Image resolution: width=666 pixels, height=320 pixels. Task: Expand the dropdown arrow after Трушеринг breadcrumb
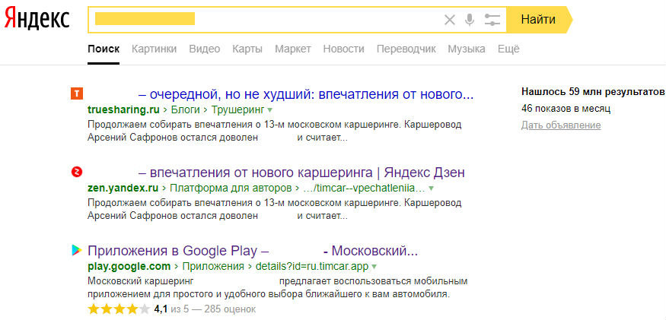point(269,110)
